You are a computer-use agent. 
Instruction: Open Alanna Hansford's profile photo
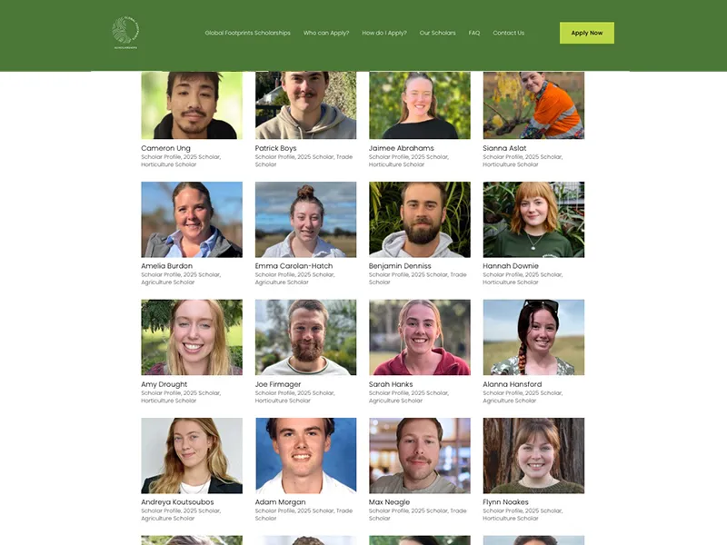(533, 337)
